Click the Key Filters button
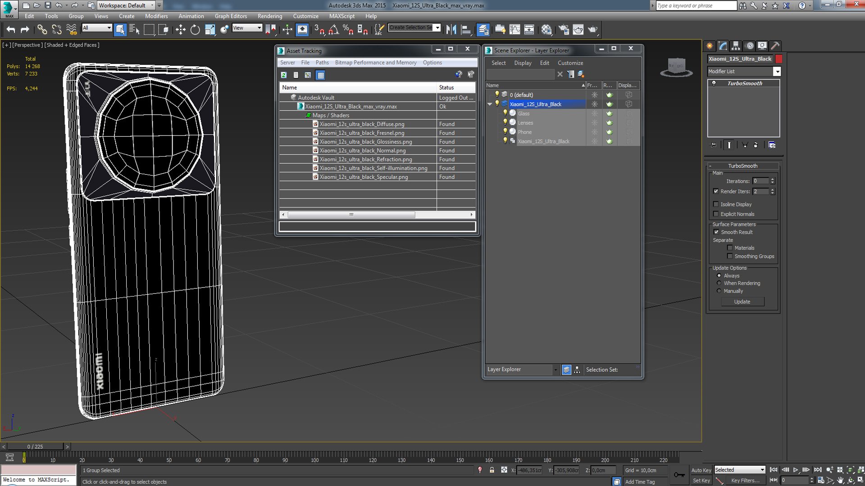 (745, 481)
